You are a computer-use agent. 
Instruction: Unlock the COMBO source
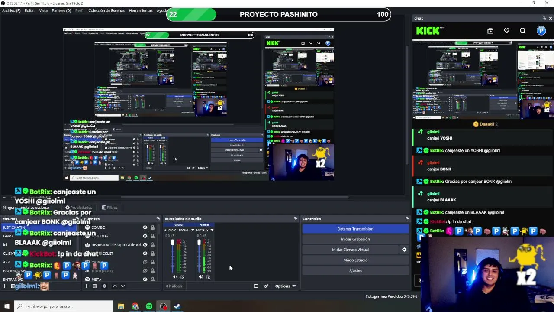(152, 227)
